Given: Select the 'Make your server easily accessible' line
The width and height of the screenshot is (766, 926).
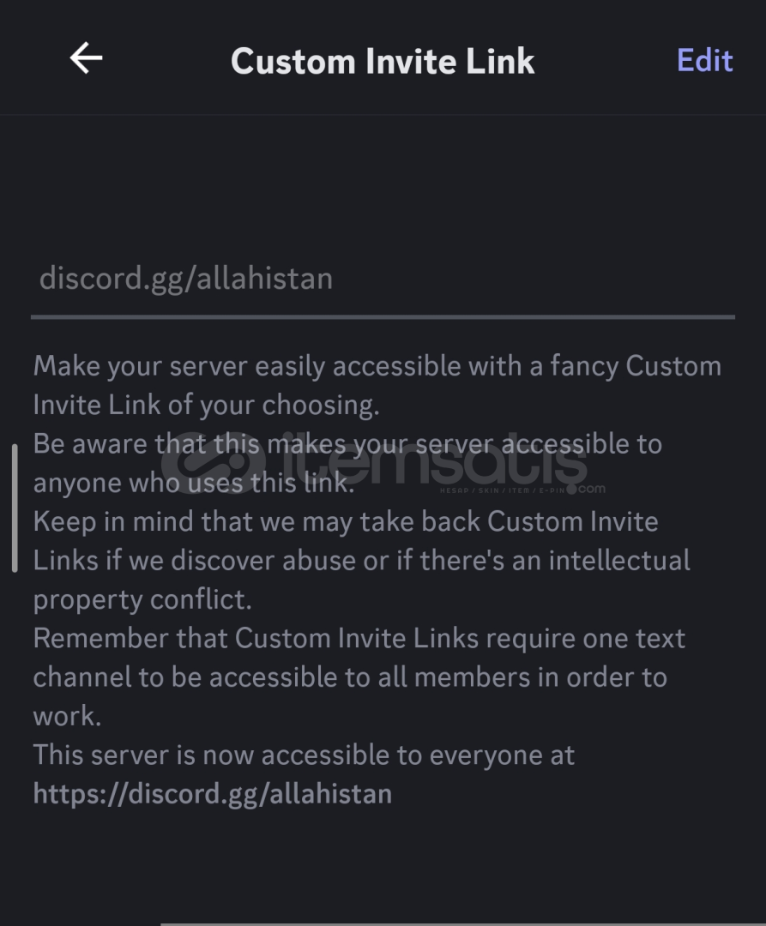Looking at the screenshot, I should [377, 366].
